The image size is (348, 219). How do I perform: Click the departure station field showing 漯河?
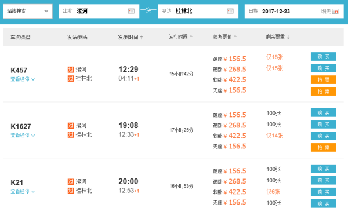[99, 11]
